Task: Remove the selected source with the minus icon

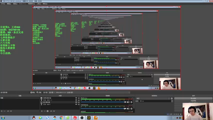Action: click(44, 111)
